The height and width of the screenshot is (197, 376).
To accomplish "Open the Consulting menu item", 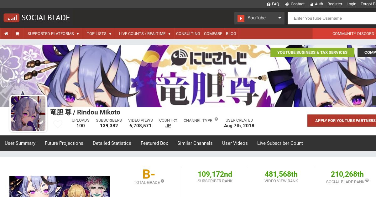I will coord(188,33).
